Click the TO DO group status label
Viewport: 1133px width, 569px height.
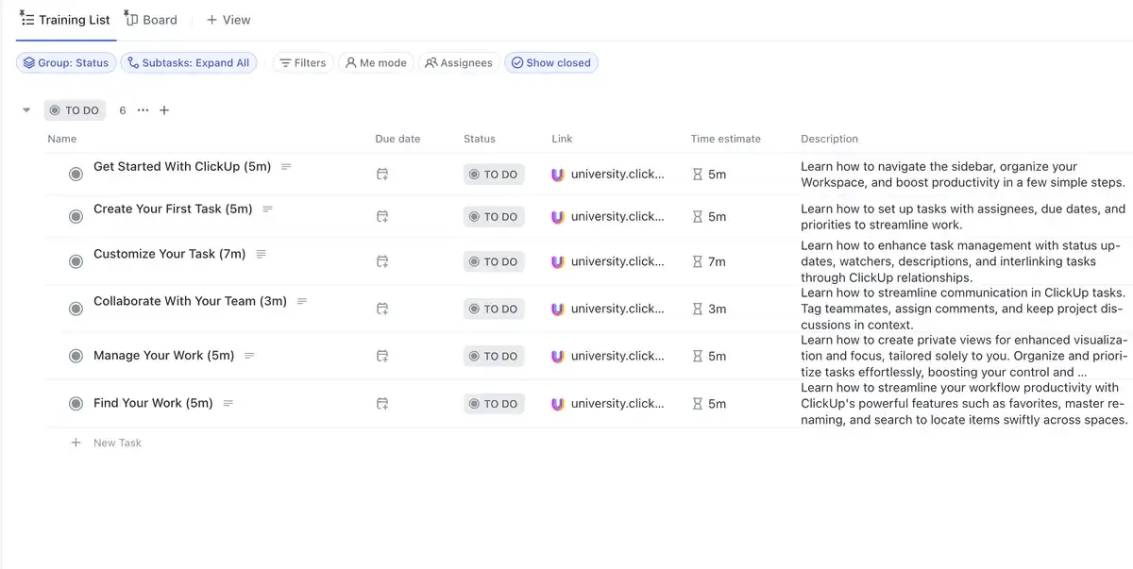click(x=75, y=110)
